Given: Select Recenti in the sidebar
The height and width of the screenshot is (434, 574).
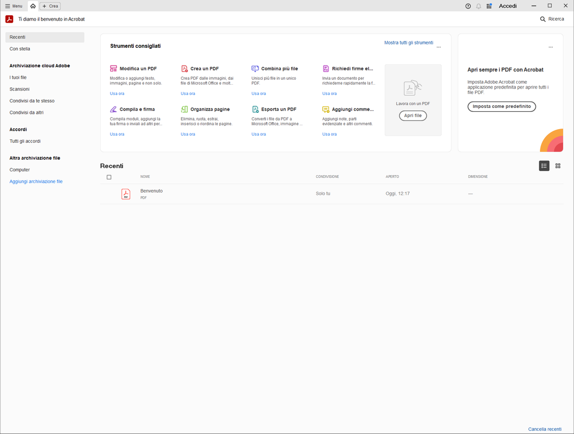Looking at the screenshot, I should pos(44,37).
